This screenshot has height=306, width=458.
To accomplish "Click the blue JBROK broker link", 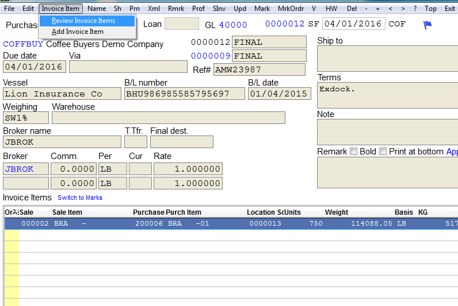I will (x=26, y=169).
